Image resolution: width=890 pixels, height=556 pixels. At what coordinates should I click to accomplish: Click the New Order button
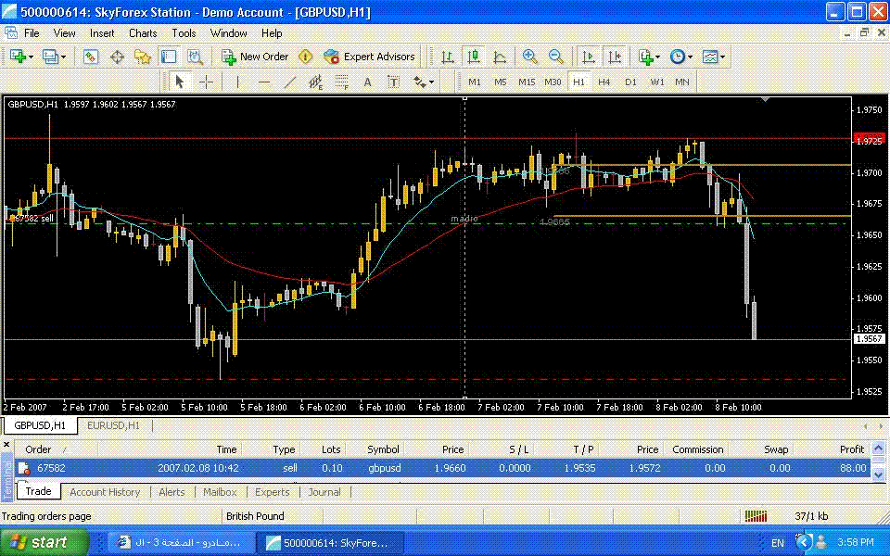[255, 57]
